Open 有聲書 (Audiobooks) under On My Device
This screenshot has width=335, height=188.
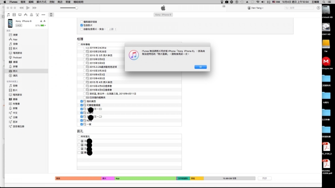(x=16, y=104)
